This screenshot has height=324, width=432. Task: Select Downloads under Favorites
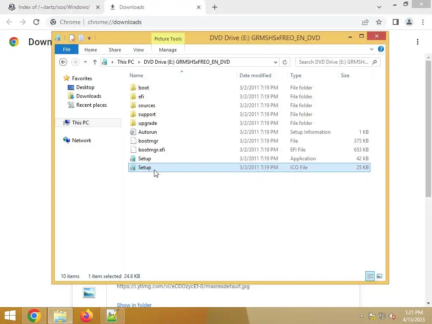coord(89,96)
